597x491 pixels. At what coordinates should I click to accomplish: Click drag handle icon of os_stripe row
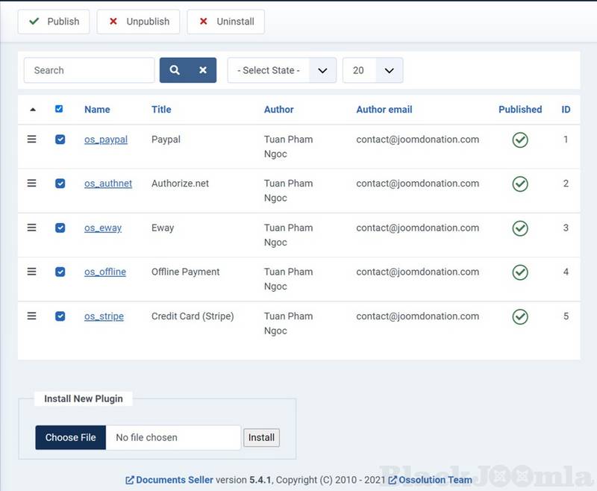[31, 316]
